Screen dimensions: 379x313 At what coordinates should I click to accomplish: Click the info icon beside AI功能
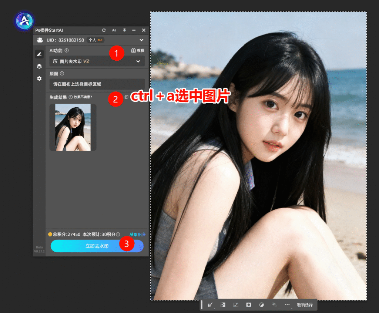[67, 51]
